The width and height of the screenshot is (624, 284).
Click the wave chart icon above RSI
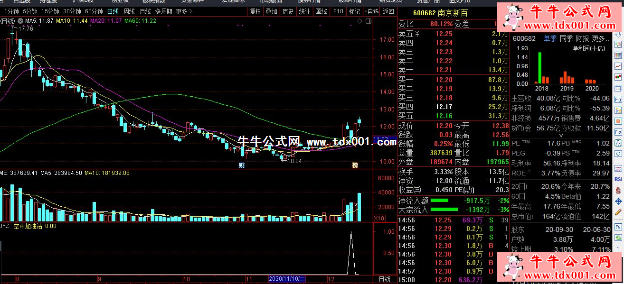tap(618, 168)
